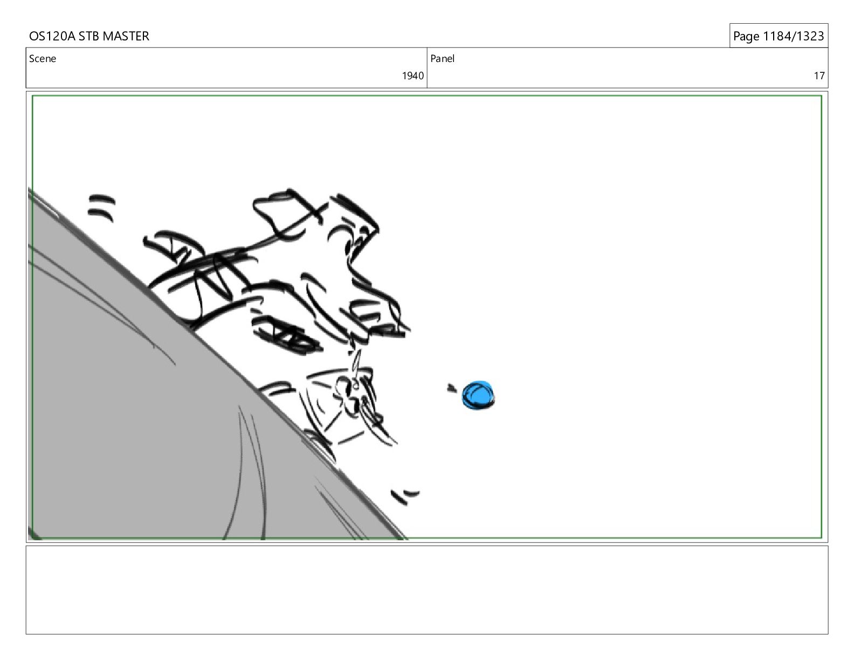Click the Page 1184/1323 indicator box
This screenshot has width=854, height=660.
779,36
